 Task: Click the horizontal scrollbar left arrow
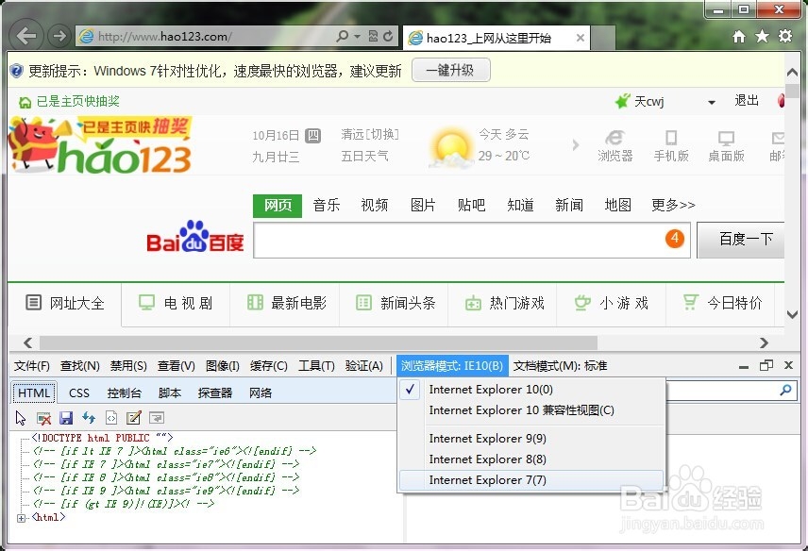[x=27, y=342]
